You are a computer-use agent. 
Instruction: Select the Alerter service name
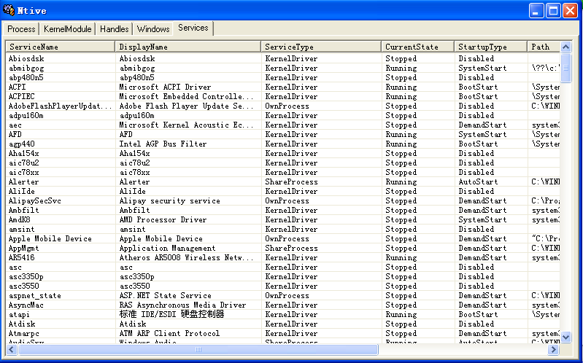[x=24, y=181]
